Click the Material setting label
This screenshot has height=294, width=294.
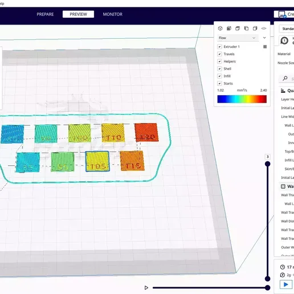pos(284,54)
